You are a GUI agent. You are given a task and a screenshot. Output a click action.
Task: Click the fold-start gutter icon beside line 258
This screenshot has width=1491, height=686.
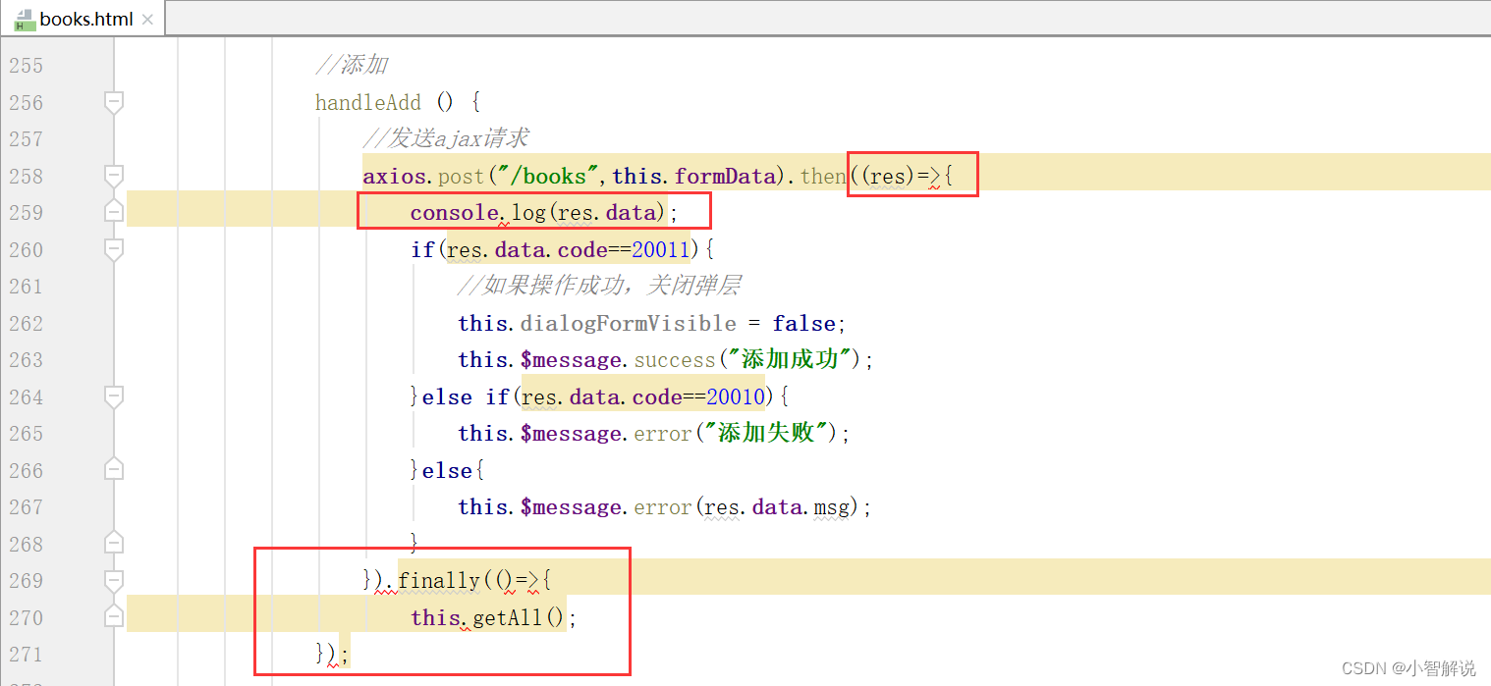point(113,176)
